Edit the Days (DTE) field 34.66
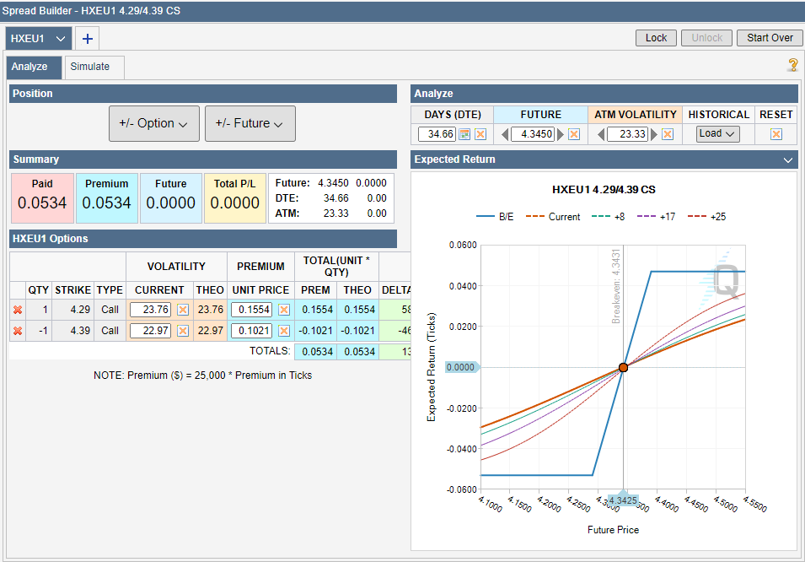Screen dimensions: 805x562 coord(437,134)
